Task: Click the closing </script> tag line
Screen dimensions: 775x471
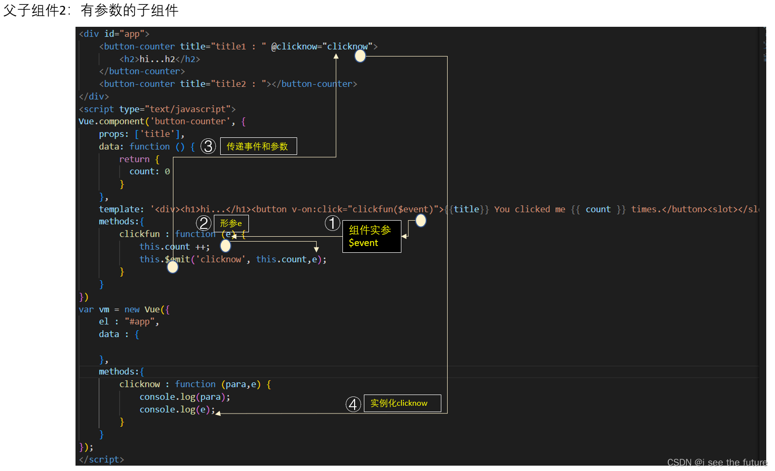Action: tap(101, 459)
